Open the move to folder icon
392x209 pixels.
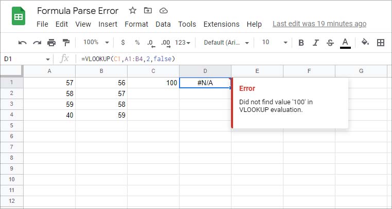click(x=148, y=10)
